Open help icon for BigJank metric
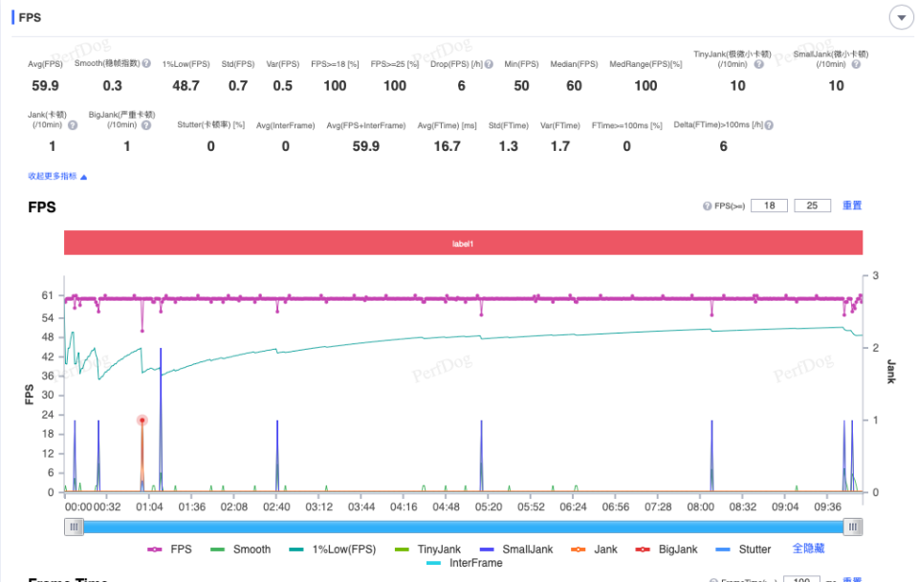Viewport: 918px width, 582px height. tap(146, 125)
